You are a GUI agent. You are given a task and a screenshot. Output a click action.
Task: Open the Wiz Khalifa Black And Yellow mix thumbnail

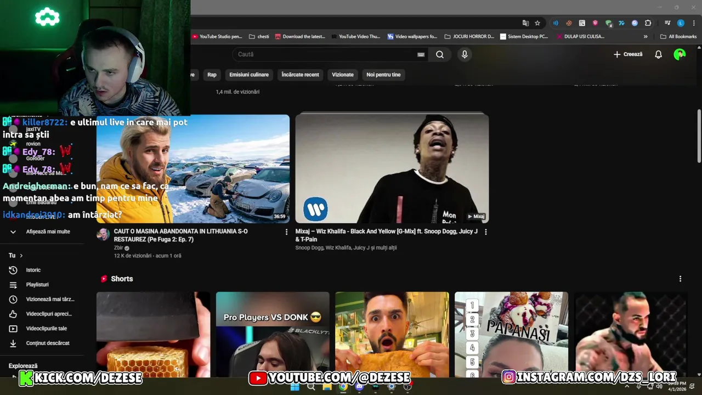[392, 168]
